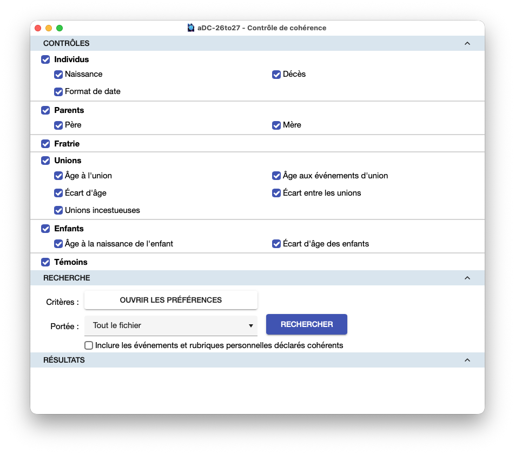
Task: Toggle Âge à la naissance de l'enfant
Action: (x=58, y=244)
